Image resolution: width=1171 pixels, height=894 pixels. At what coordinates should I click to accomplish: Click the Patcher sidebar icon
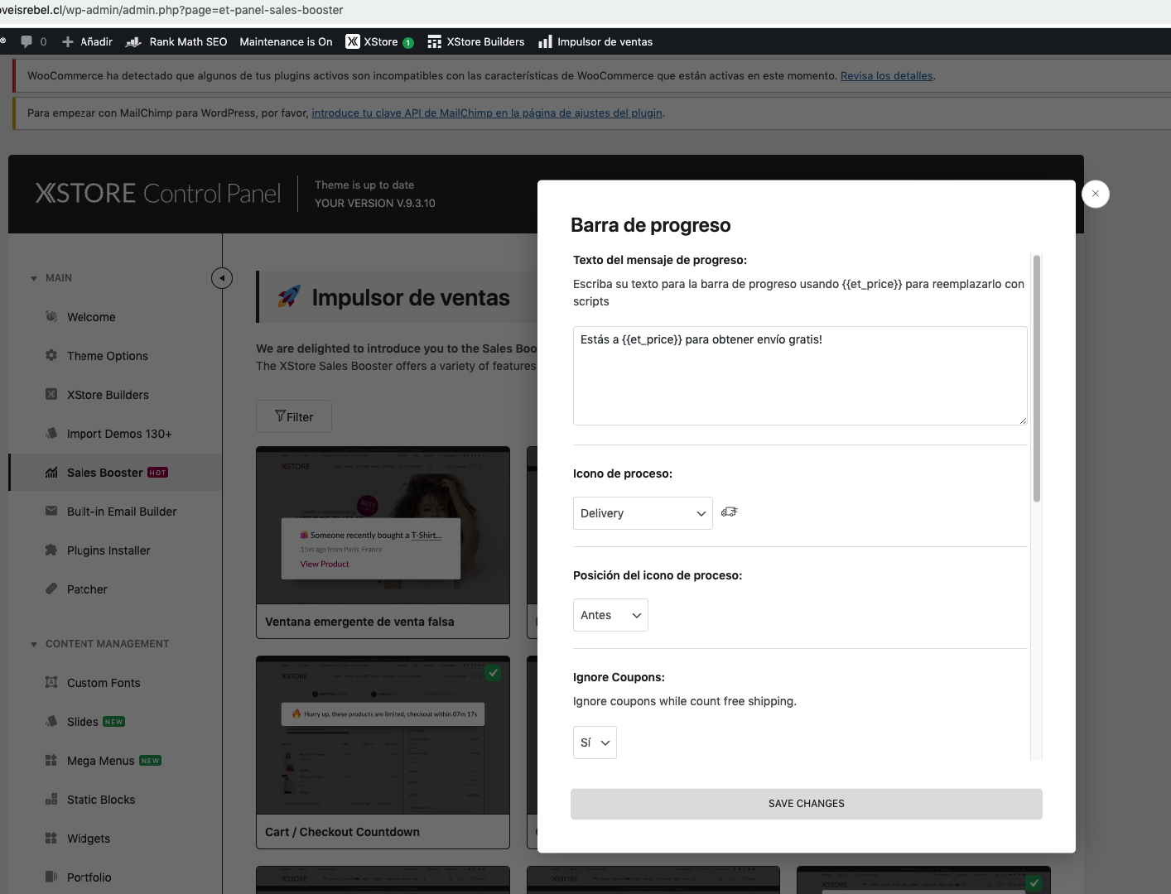tap(51, 589)
